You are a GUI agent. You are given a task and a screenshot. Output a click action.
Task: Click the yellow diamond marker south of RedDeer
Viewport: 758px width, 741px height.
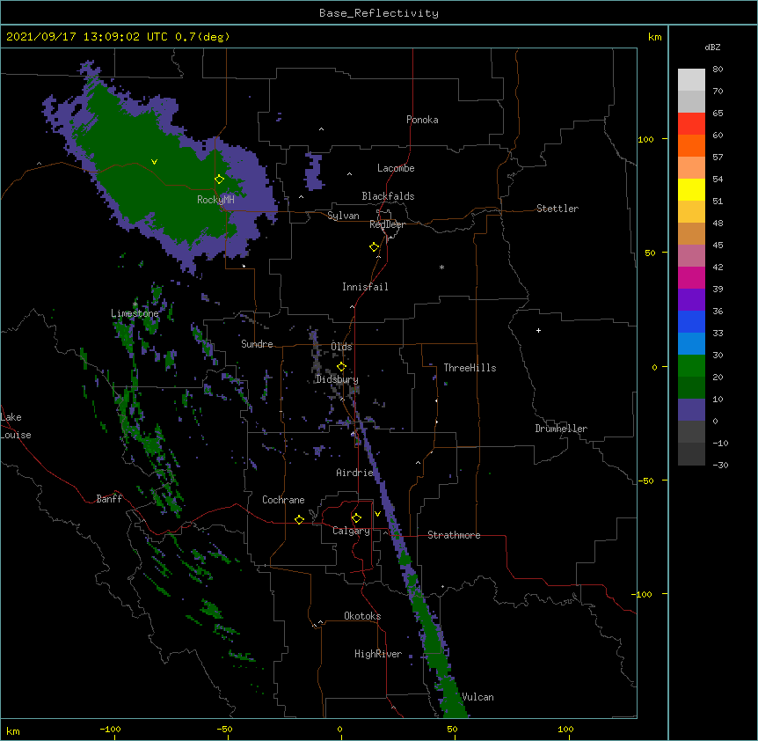point(374,246)
